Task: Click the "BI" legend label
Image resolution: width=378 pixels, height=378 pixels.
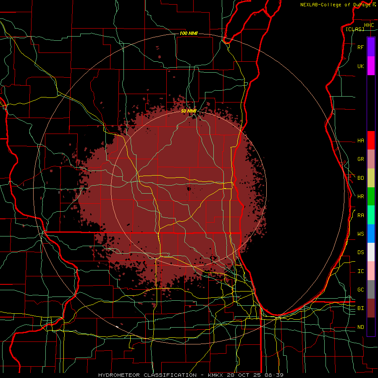Action: click(360, 308)
